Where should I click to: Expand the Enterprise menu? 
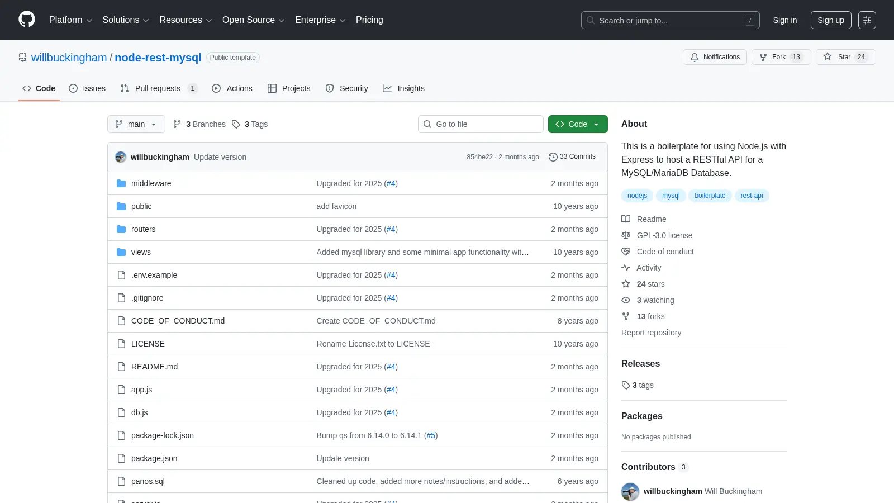click(x=320, y=20)
